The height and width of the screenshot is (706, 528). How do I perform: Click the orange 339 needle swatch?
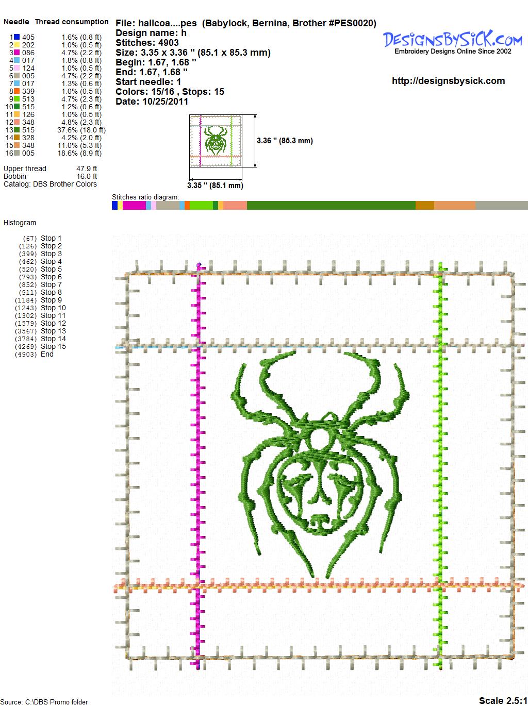[x=16, y=91]
